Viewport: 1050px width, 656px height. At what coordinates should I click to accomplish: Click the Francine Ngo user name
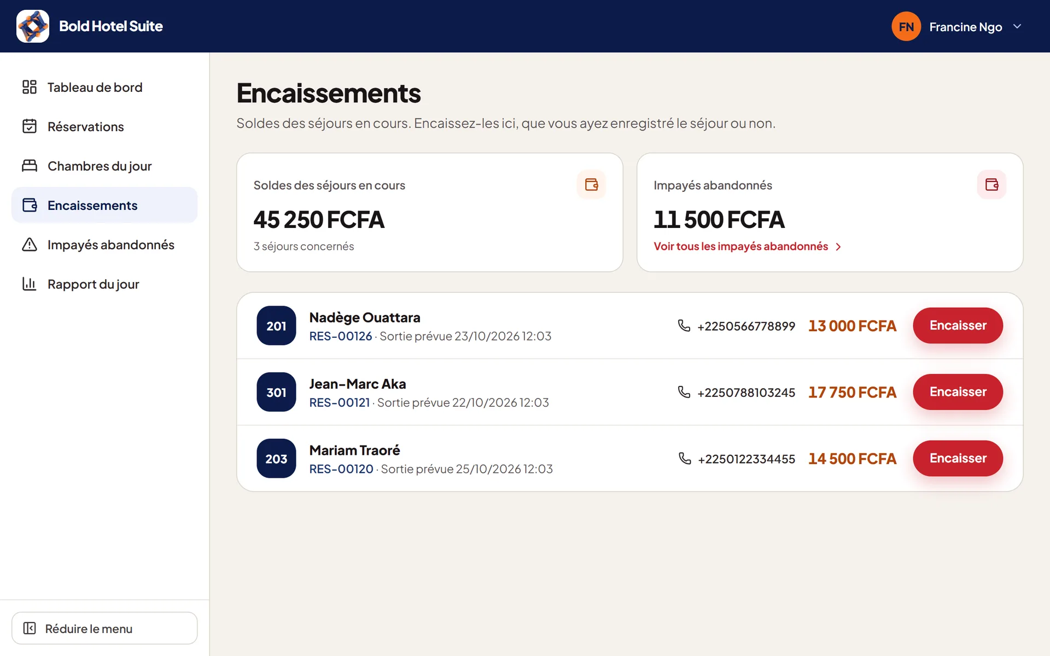click(x=966, y=27)
